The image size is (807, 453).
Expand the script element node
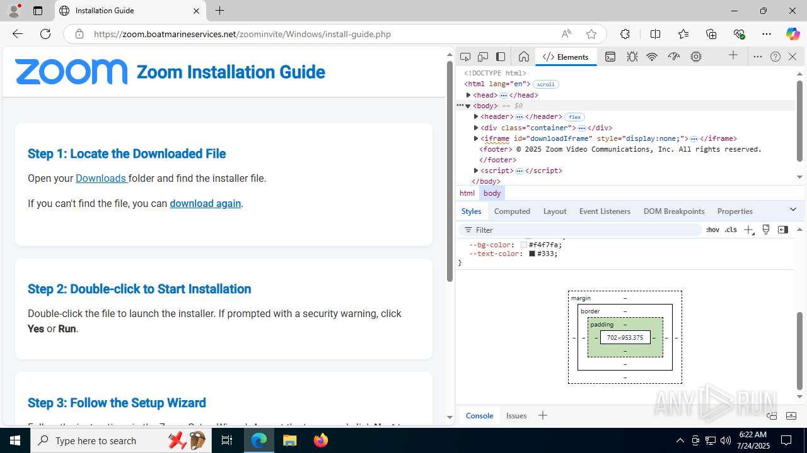[x=476, y=171]
